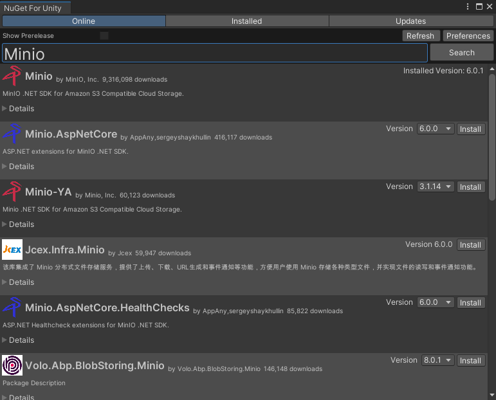Close the NuGet For Unity window

click(490, 6)
